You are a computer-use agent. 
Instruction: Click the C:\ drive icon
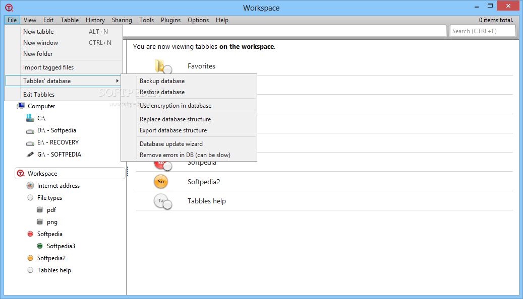click(30, 118)
